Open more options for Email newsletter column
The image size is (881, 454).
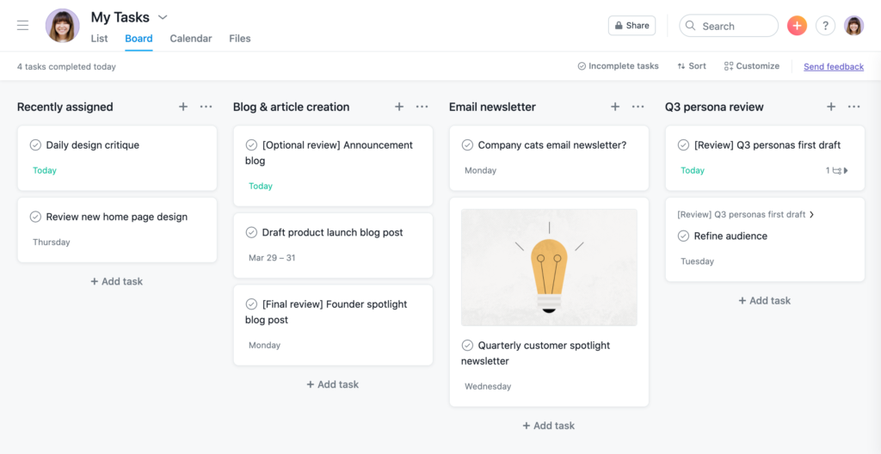point(638,107)
